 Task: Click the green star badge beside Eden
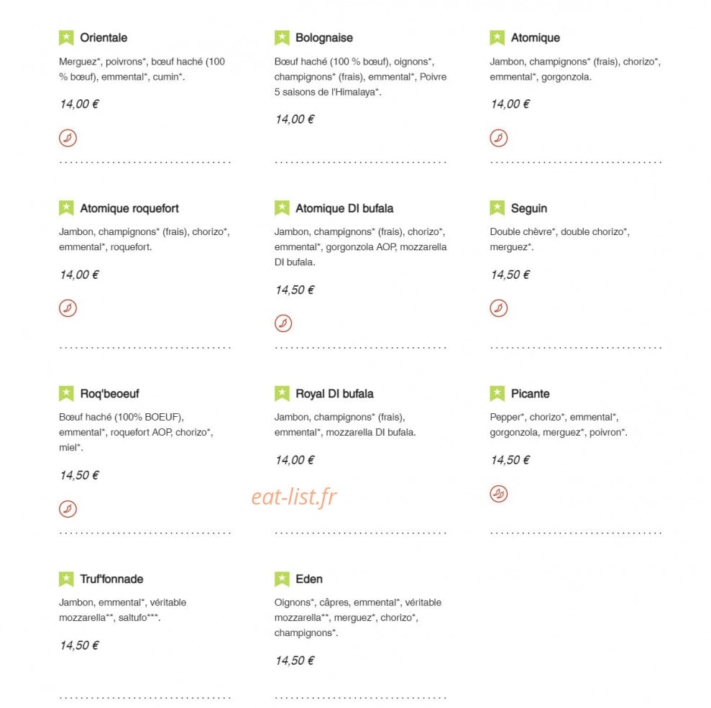pos(282,579)
